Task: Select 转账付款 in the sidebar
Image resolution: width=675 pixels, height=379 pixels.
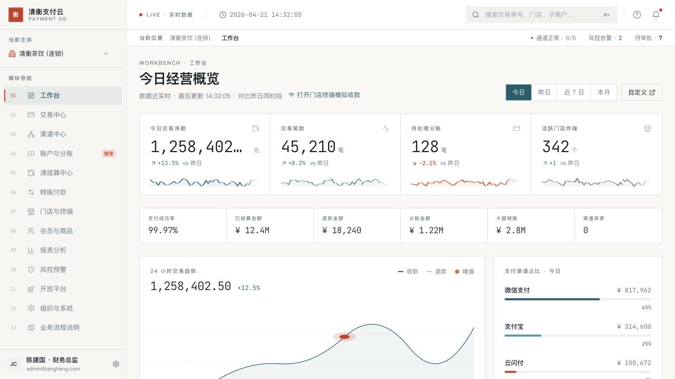Action: 63,192
